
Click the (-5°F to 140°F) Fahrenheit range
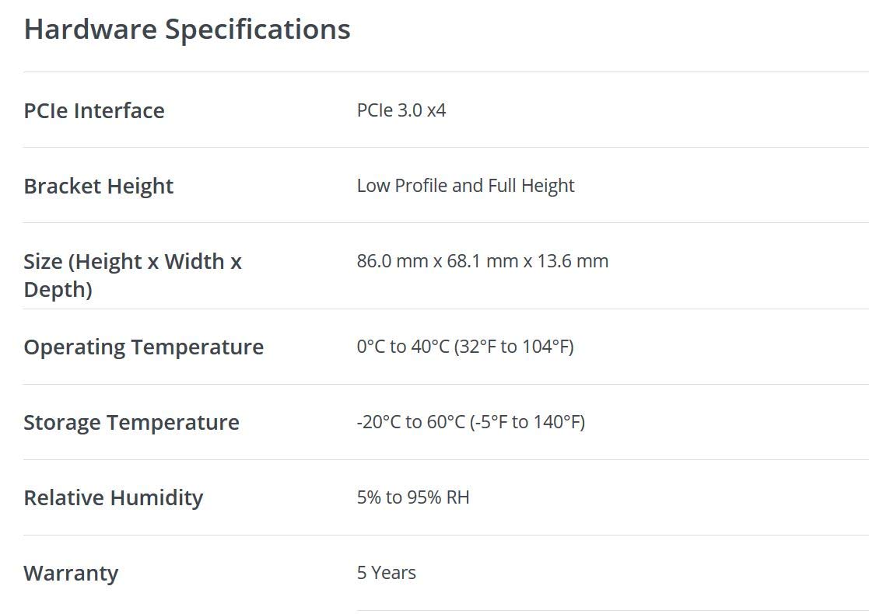click(x=527, y=422)
